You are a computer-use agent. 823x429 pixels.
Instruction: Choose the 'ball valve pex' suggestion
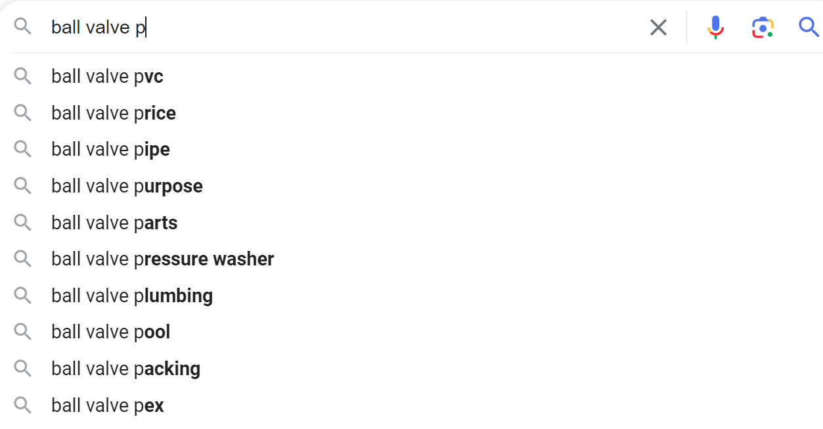(108, 406)
